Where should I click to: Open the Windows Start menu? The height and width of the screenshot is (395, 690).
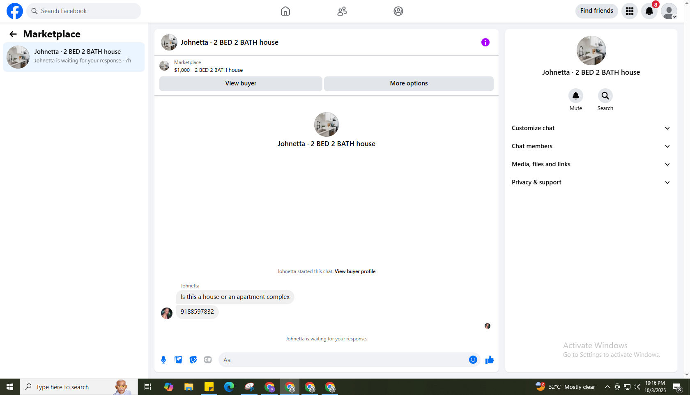click(10, 387)
